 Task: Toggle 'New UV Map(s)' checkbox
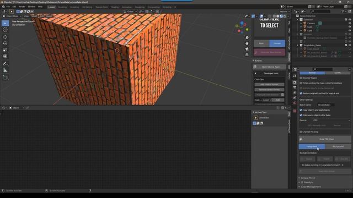[301, 78]
